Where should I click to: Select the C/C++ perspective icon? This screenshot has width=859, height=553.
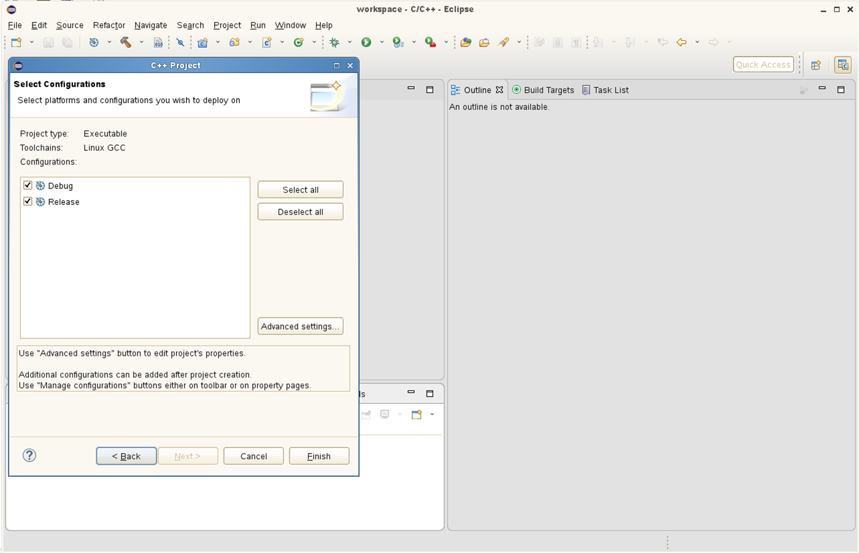(843, 65)
